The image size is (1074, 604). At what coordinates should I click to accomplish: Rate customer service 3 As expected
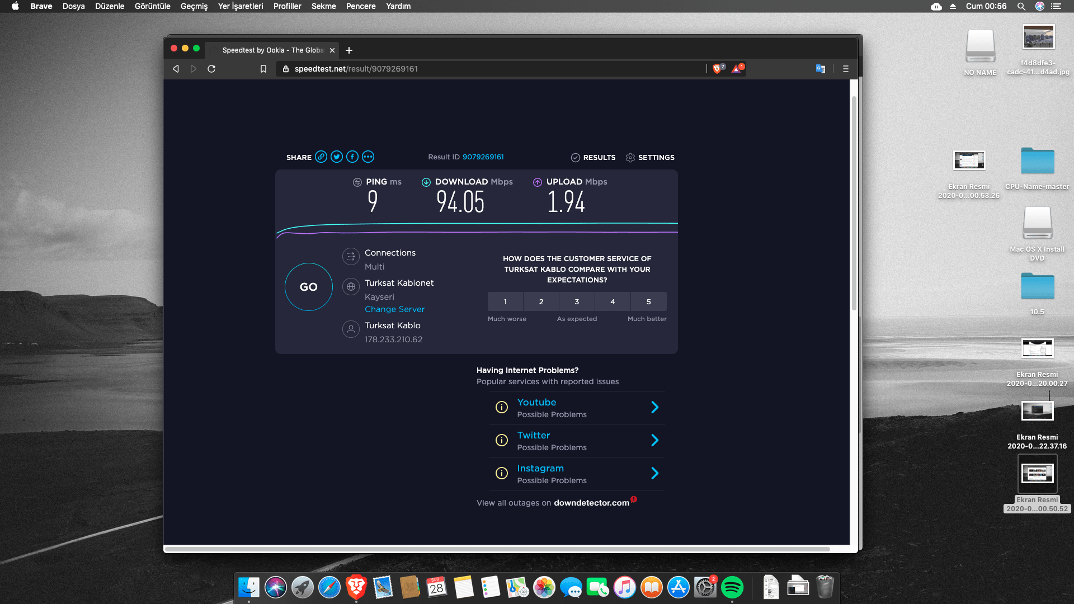point(577,301)
